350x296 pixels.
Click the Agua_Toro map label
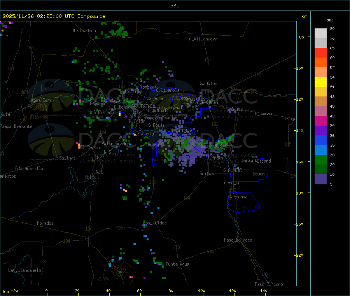pos(42,100)
